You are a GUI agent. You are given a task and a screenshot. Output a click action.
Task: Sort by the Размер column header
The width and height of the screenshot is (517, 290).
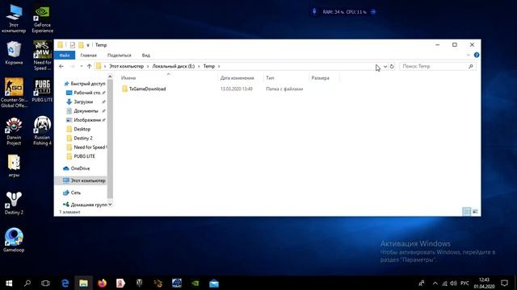[320, 78]
